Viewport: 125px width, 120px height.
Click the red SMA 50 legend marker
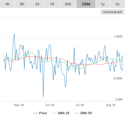pyautogui.click(x=77, y=113)
